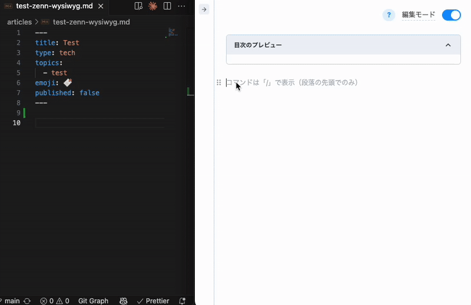Open the editor More Actions menu
Image resolution: width=471 pixels, height=305 pixels.
click(x=181, y=6)
